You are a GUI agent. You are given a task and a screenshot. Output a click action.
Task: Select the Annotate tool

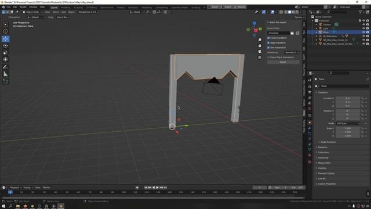coord(5,67)
